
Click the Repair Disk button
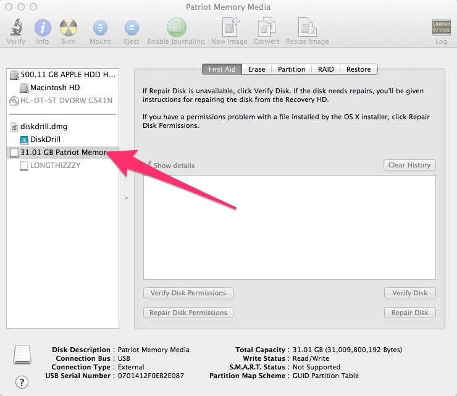click(x=410, y=313)
